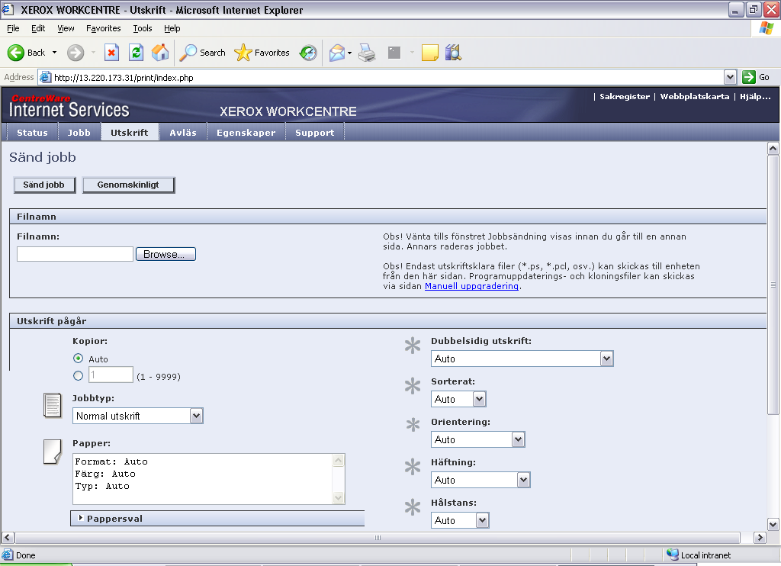781x566 pixels.
Task: Stop page loading with the red X icon
Action: pyautogui.click(x=111, y=53)
